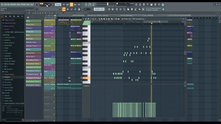Toggle the overdub/blend recording icon
This screenshot has height=124, width=221.
pos(75,4)
